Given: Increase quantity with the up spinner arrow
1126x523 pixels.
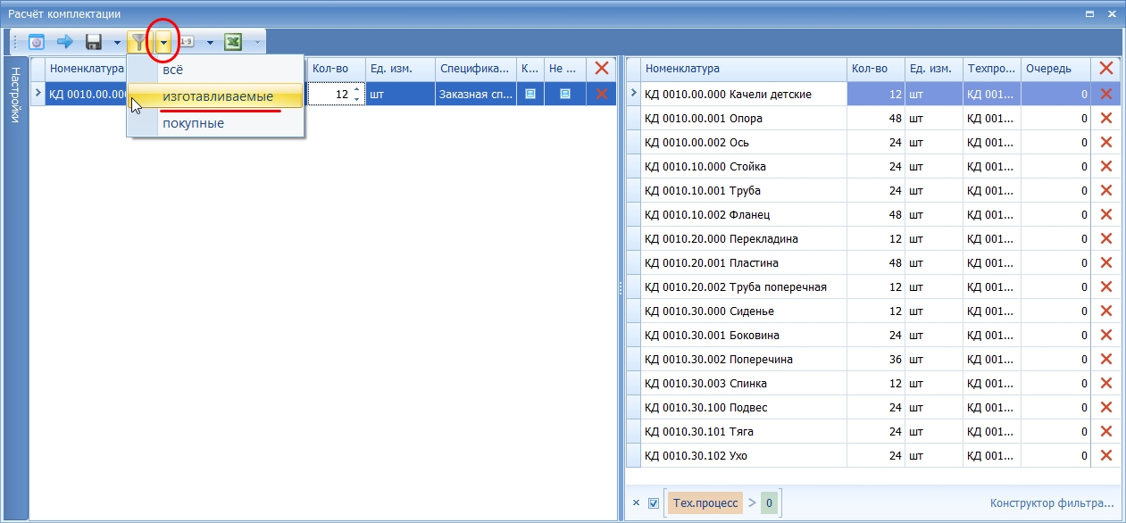Looking at the screenshot, I should (x=357, y=89).
